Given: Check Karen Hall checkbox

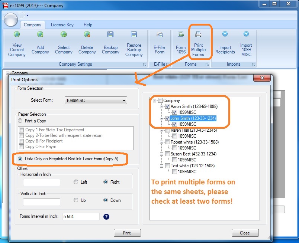Looking at the screenshot, I should (167, 130).
